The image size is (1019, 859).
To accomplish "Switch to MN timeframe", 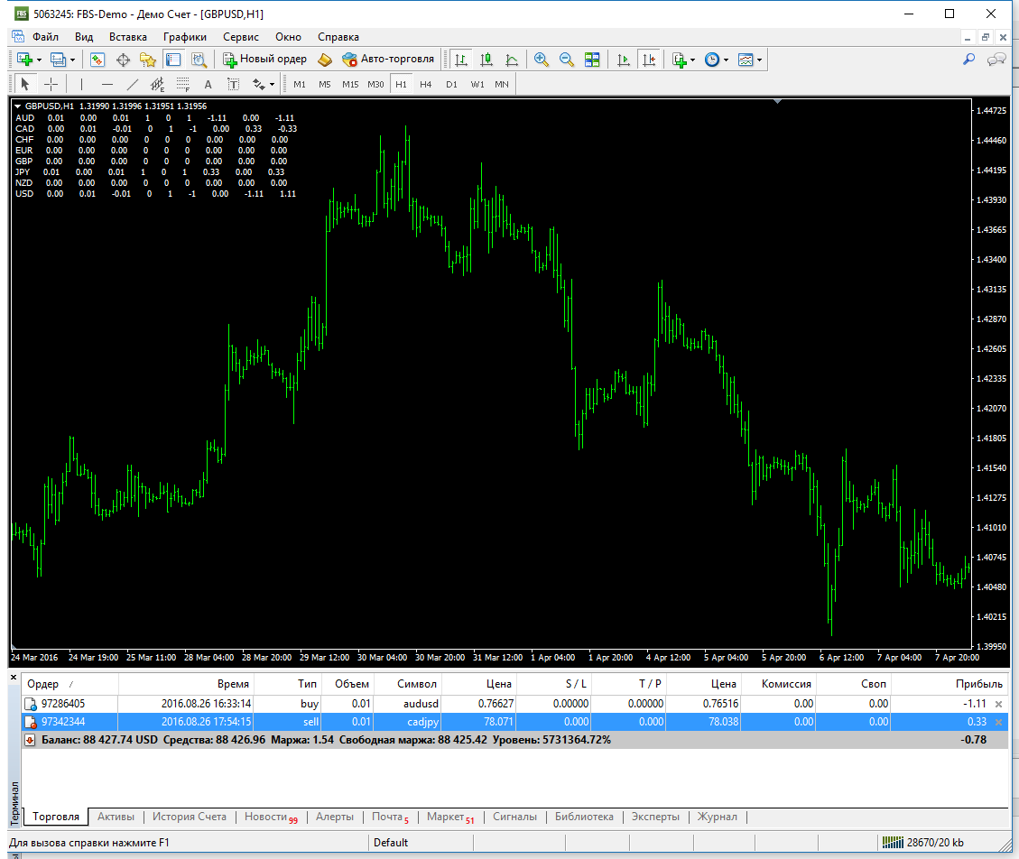I will (502, 85).
